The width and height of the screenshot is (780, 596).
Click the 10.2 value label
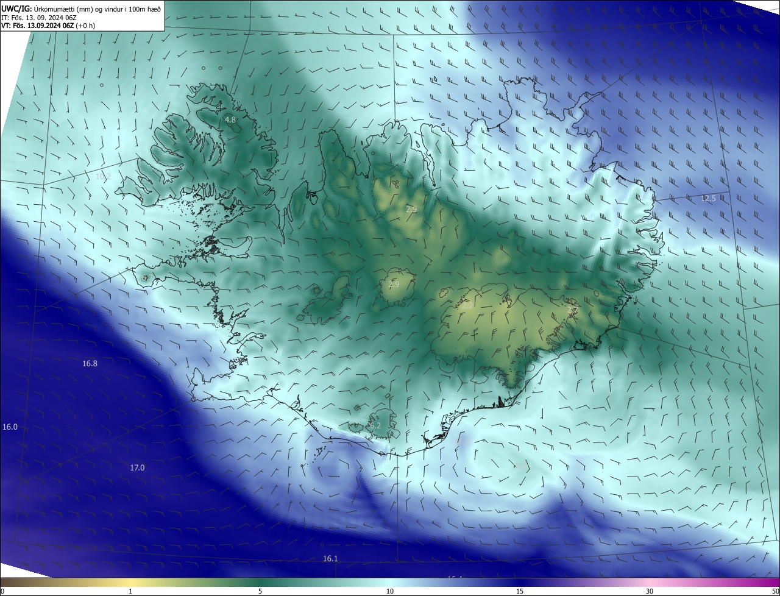[x=103, y=177]
